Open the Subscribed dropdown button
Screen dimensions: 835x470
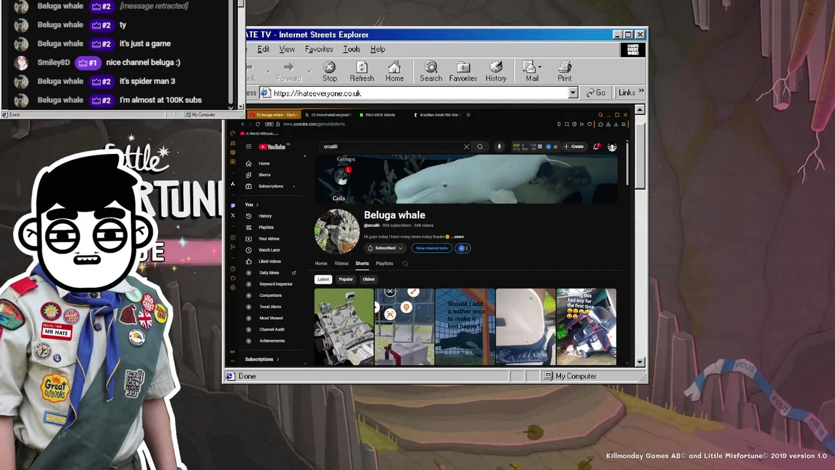point(385,248)
